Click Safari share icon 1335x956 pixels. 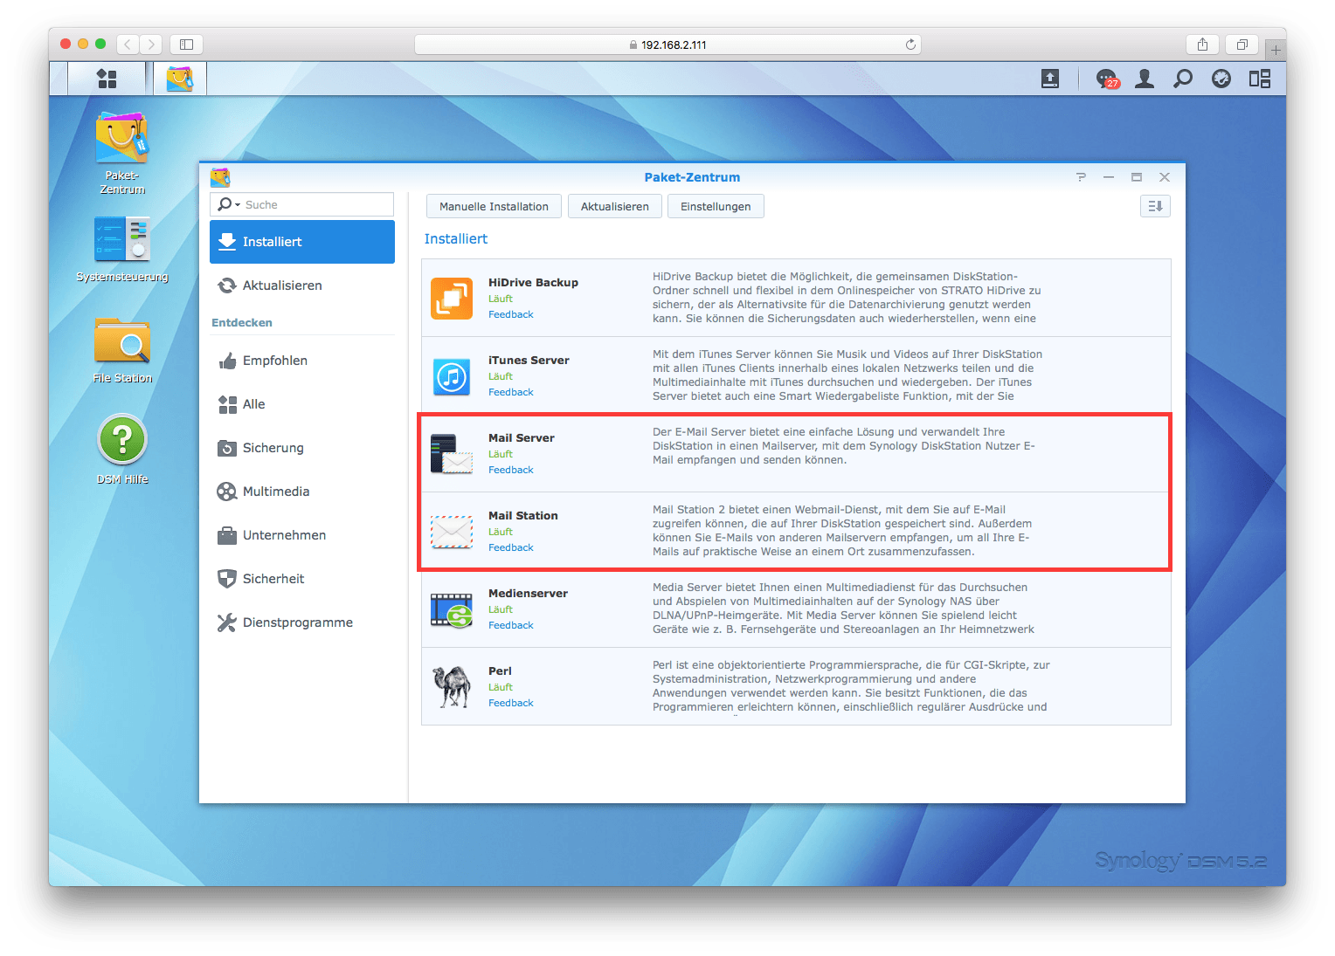1202,45
